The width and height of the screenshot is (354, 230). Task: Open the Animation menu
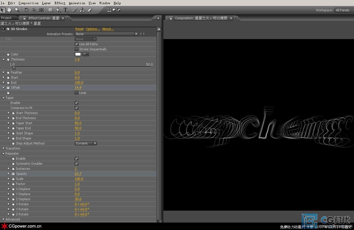[77, 3]
